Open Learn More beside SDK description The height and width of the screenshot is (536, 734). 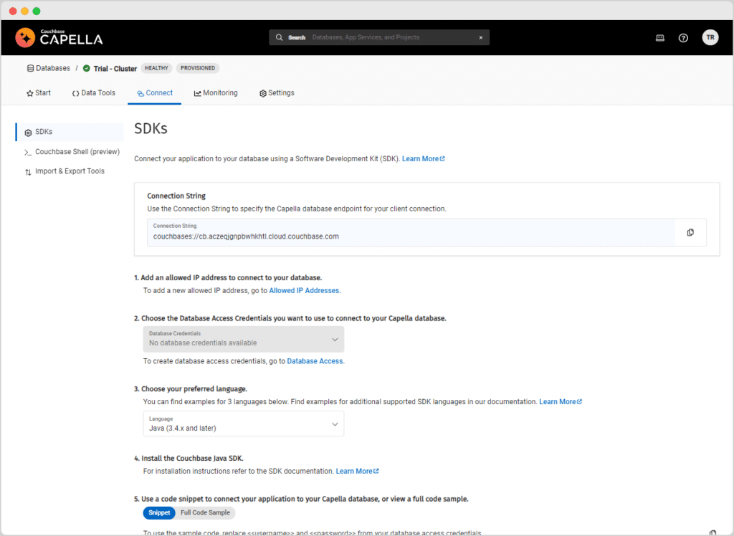coord(422,158)
